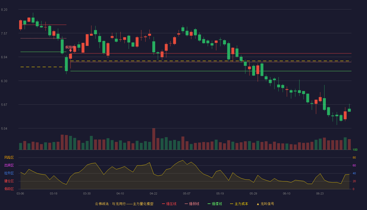Click the green 100 indicator scale value
Screen dimensions: 367x210
tap(355, 150)
